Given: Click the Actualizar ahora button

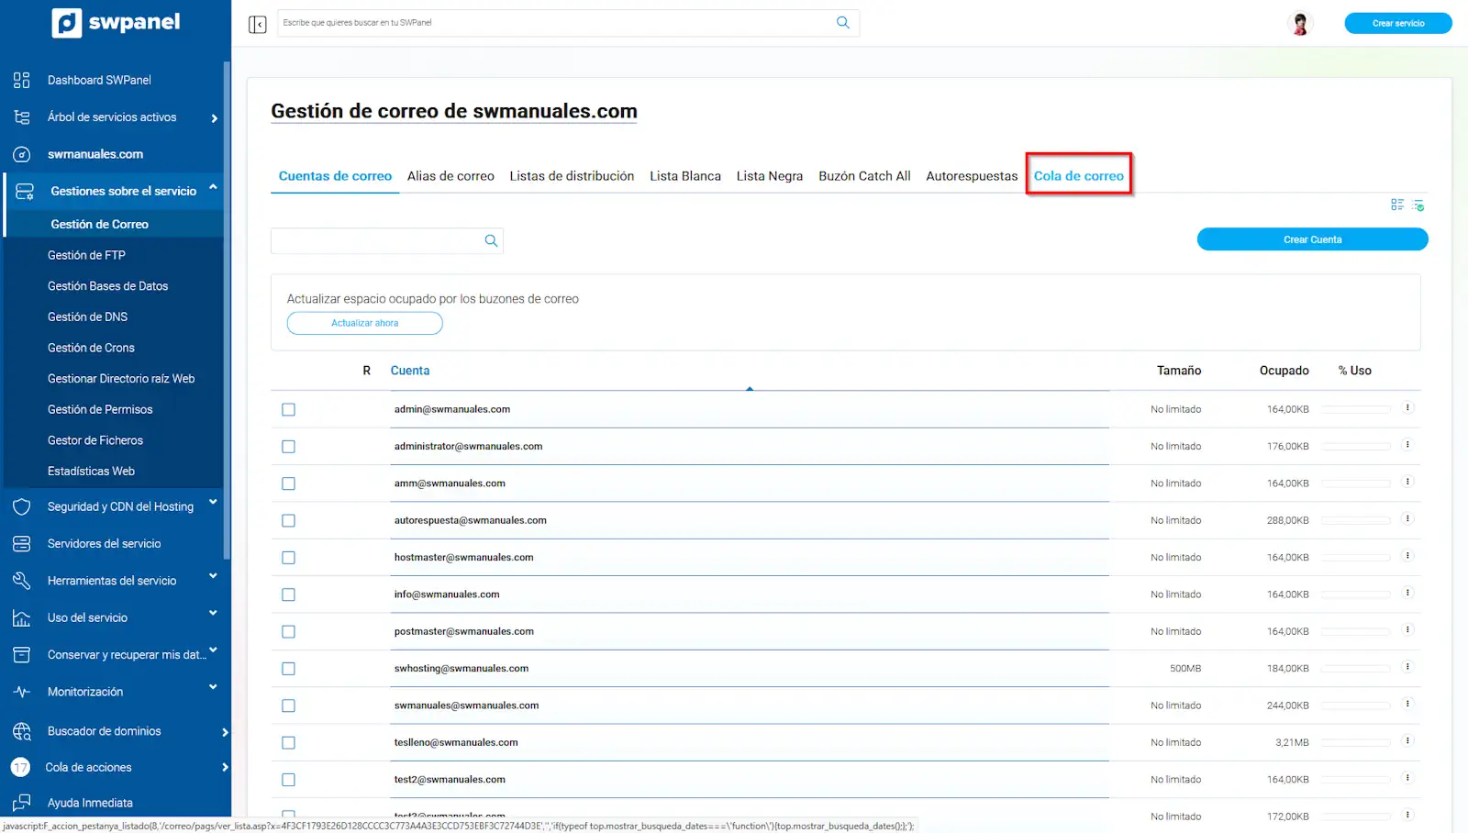Looking at the screenshot, I should (x=364, y=323).
